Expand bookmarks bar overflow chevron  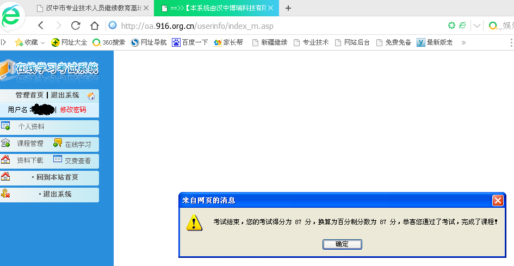(x=463, y=42)
